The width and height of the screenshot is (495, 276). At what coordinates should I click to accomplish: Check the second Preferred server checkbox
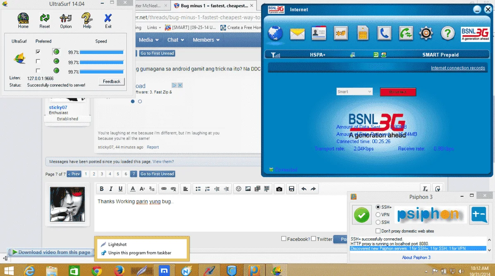click(38, 61)
